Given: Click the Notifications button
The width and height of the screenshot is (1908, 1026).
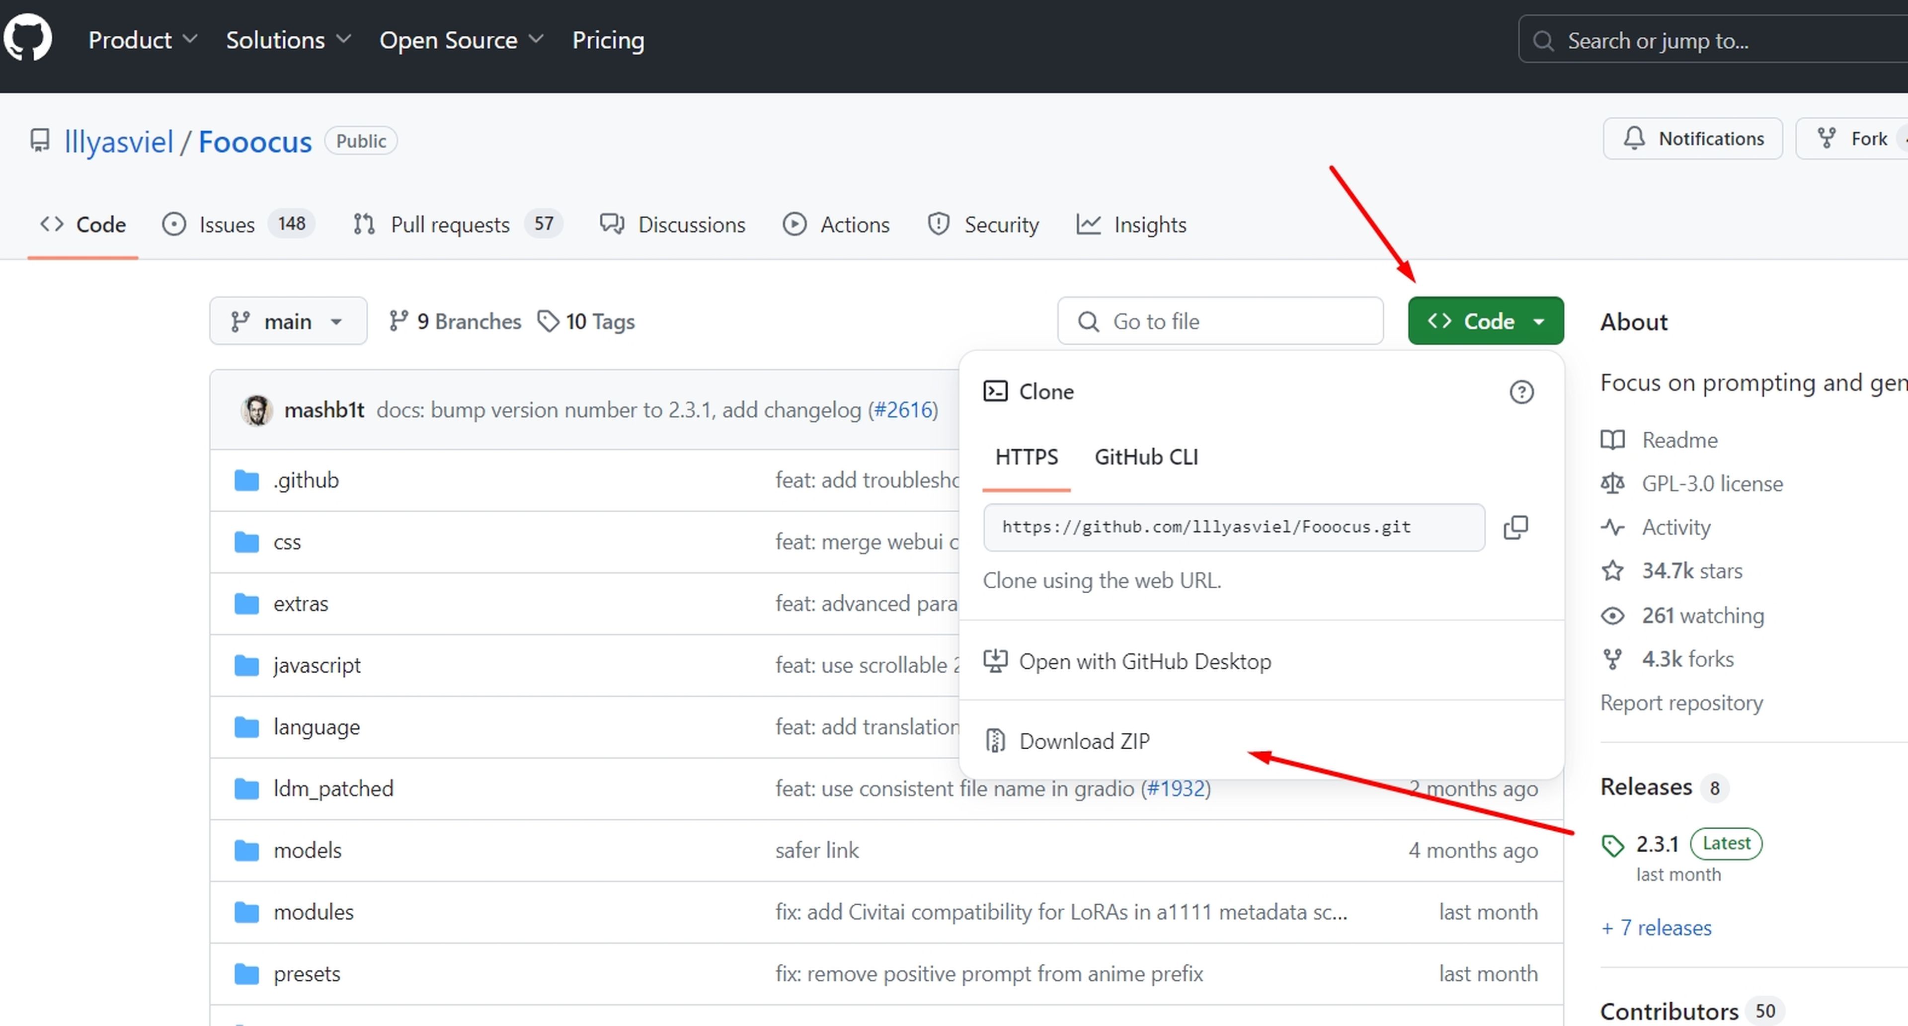Looking at the screenshot, I should pyautogui.click(x=1692, y=139).
